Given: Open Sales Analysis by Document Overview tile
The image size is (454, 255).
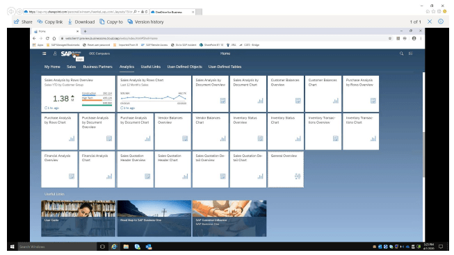Looking at the screenshot, I should pos(211,94).
